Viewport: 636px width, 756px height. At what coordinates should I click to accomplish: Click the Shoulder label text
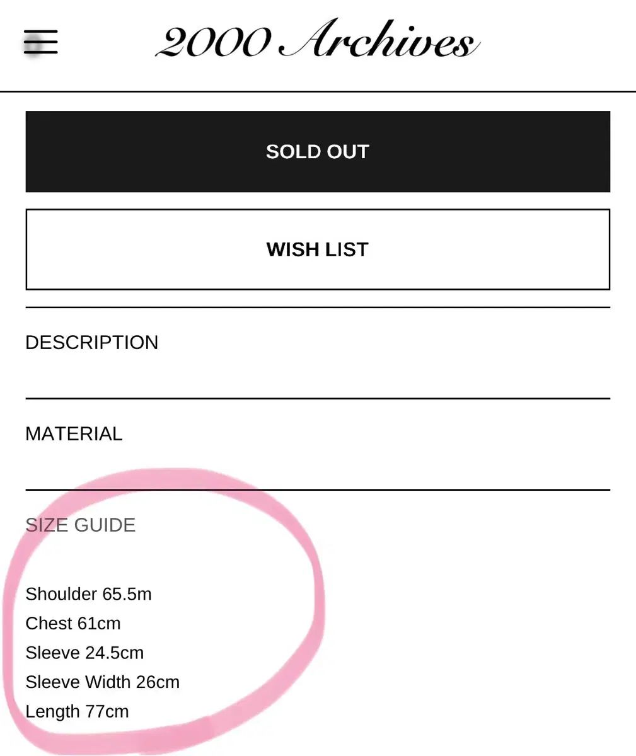pos(61,594)
